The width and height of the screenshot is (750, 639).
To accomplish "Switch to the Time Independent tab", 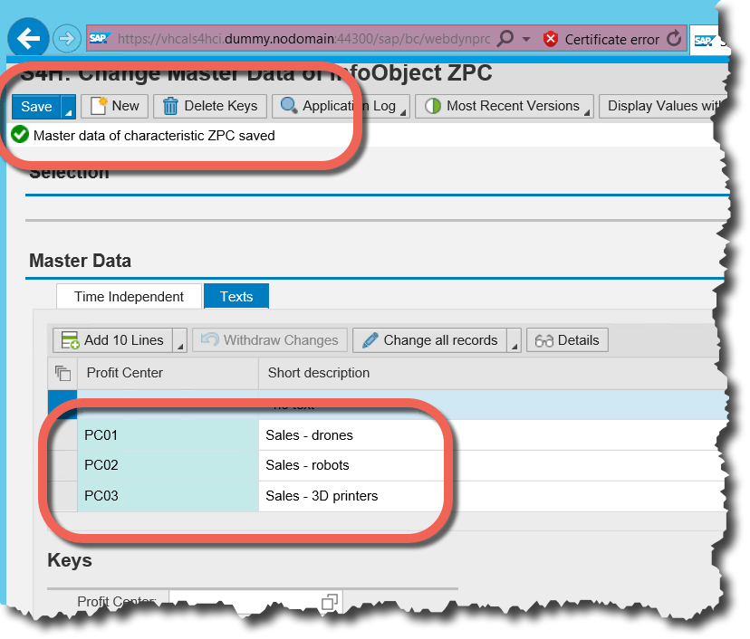I will (129, 297).
